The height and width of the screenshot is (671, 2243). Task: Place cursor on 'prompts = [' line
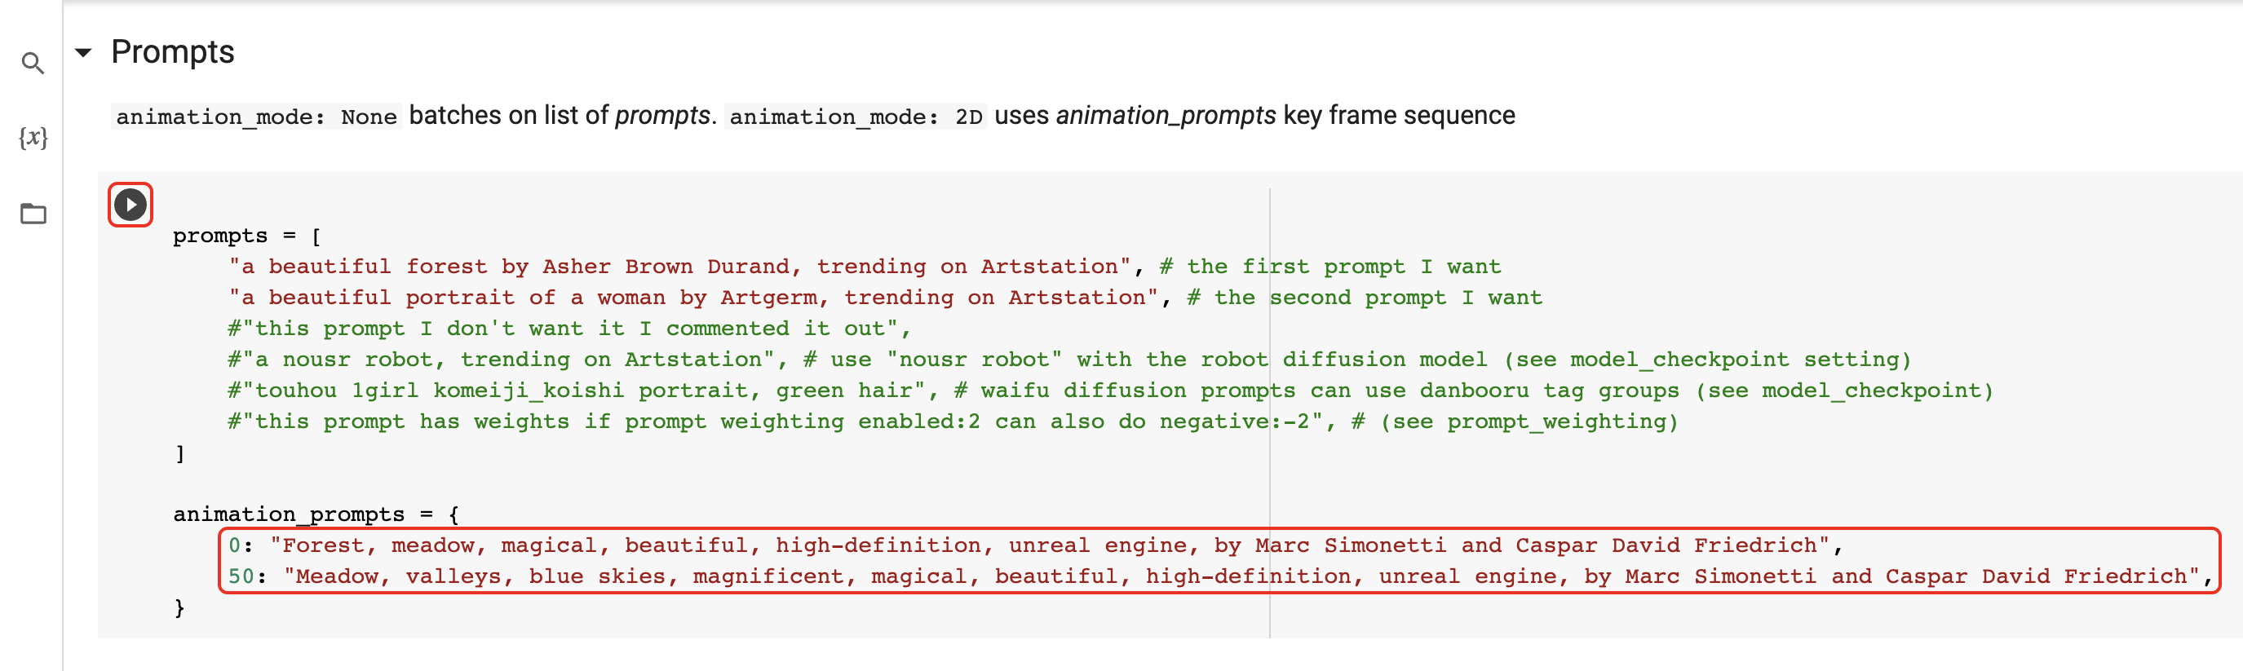click(246, 236)
